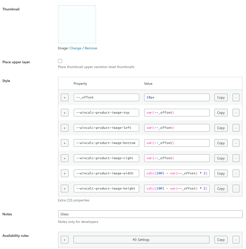
Task: Expand the #0: Settings availability rule
Action: (x=141, y=240)
